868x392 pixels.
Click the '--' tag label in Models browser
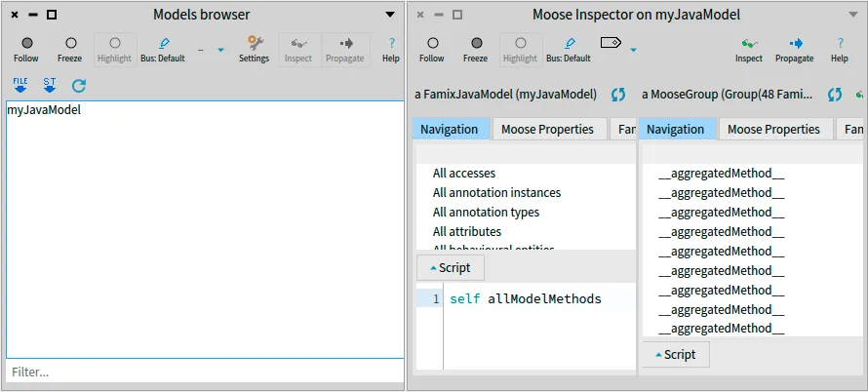coord(200,50)
